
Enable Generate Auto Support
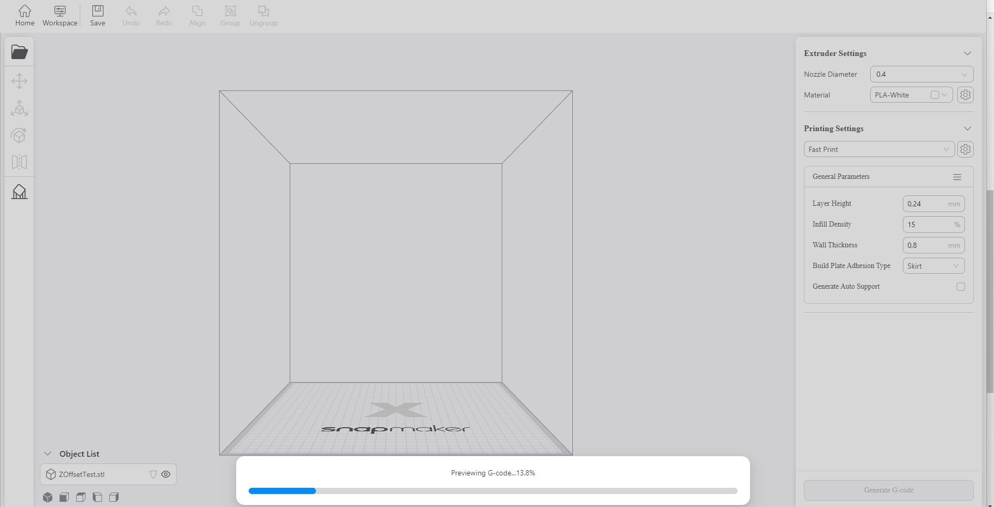point(961,287)
